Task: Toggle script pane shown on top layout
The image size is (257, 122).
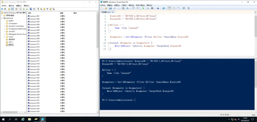Action: (169, 8)
